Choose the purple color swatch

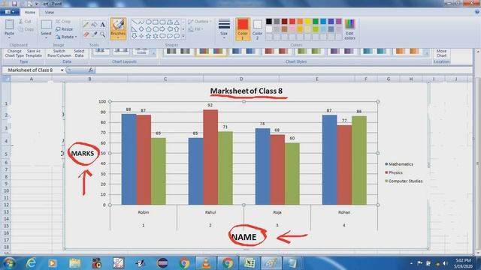339,21
